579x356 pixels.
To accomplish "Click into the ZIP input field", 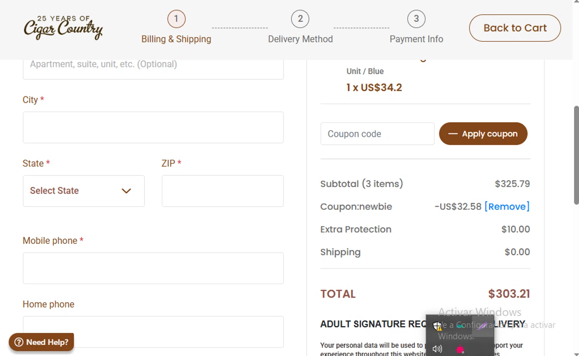I will pos(223,191).
